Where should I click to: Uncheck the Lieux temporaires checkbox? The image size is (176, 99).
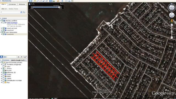pyautogui.click(x=2, y=32)
